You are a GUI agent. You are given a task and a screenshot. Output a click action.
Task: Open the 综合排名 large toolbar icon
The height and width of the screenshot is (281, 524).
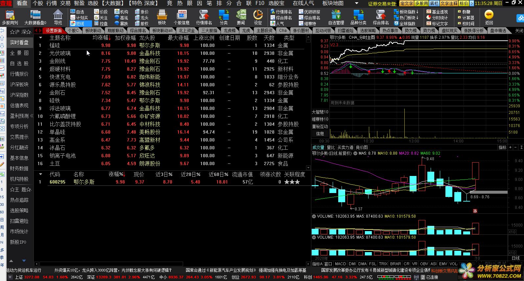tap(381, 17)
